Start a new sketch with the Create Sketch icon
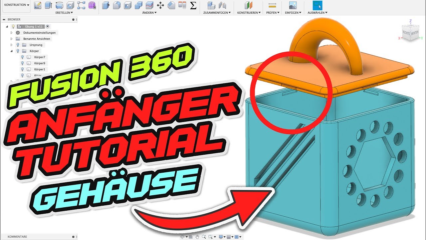 [38, 5]
